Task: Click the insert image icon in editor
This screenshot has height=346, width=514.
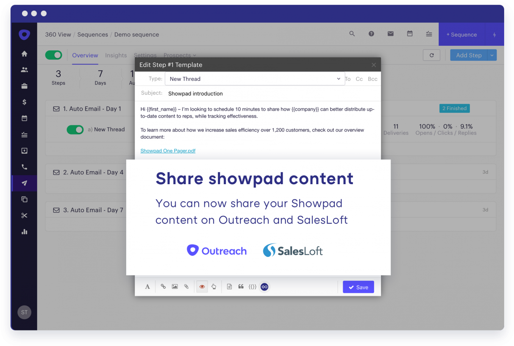Action: 175,287
